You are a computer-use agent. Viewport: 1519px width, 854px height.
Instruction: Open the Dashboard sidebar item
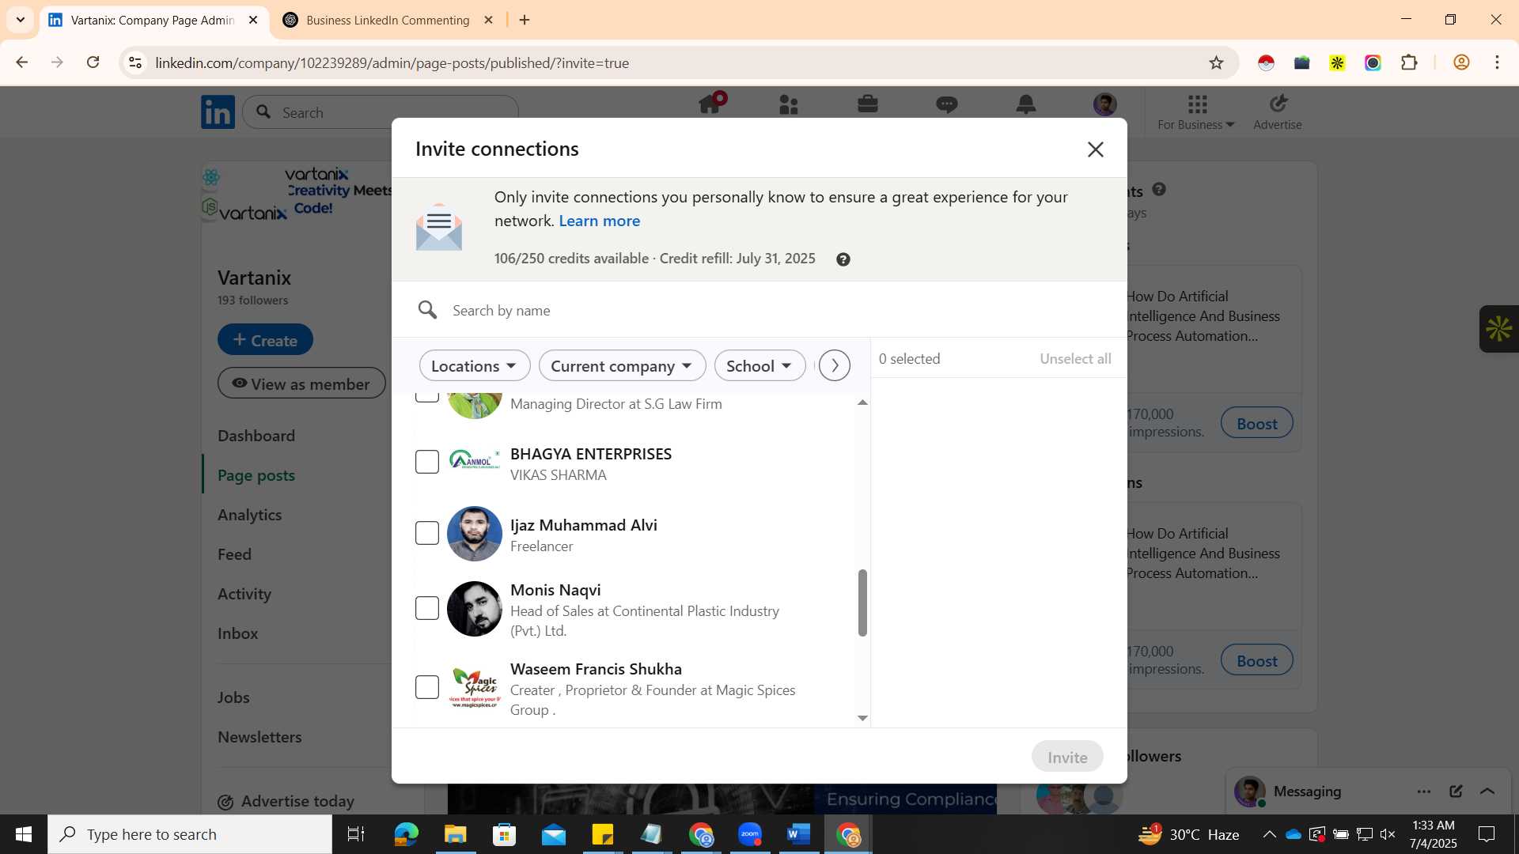click(x=256, y=436)
